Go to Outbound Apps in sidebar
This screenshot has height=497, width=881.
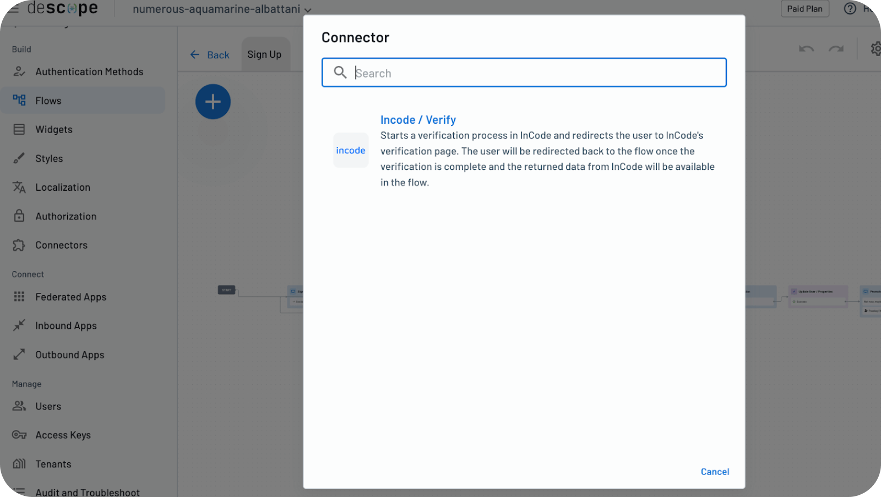(69, 355)
